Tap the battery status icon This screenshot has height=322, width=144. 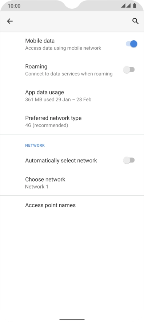[x=135, y=5]
